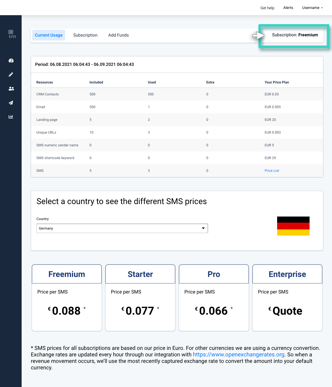The width and height of the screenshot is (332, 387).
Task: Switch to the Current Usage tab
Action: [49, 35]
